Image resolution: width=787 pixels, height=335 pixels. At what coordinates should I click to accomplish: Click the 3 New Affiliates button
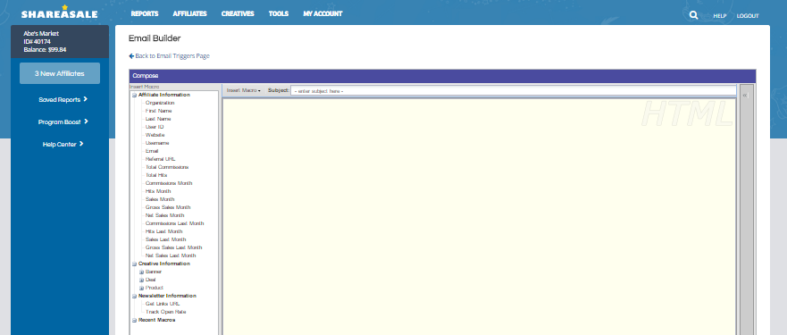coord(60,73)
